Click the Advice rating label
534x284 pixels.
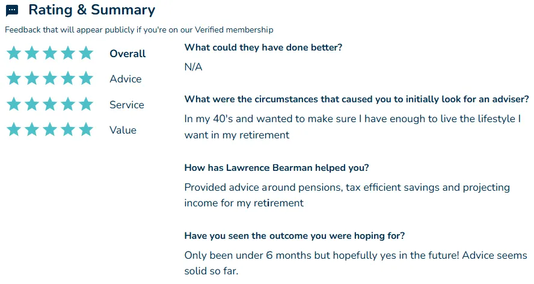tap(126, 79)
